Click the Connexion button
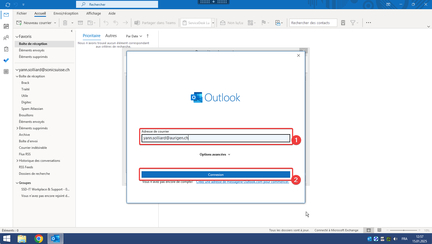Image resolution: width=432 pixels, height=244 pixels. pyautogui.click(x=216, y=174)
